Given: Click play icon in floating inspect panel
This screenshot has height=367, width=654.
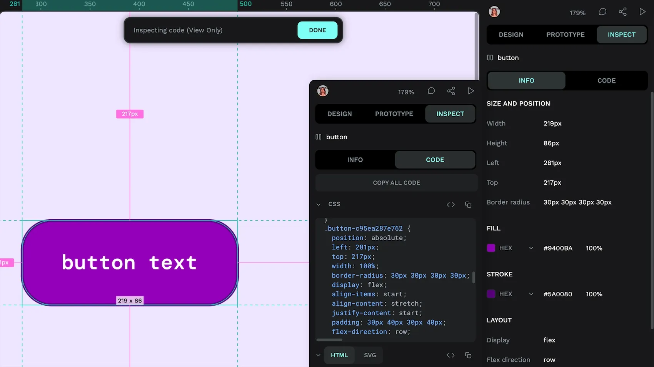Looking at the screenshot, I should point(470,91).
